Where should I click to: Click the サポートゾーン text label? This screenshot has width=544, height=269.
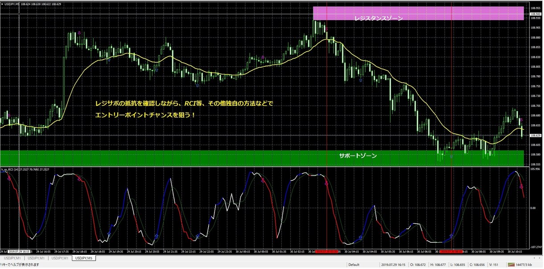(358, 156)
